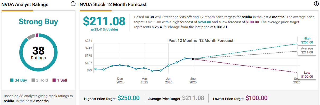Open info icon beside 12 Month Forecast
The height and width of the screenshot is (105, 320).
click(x=316, y=4)
